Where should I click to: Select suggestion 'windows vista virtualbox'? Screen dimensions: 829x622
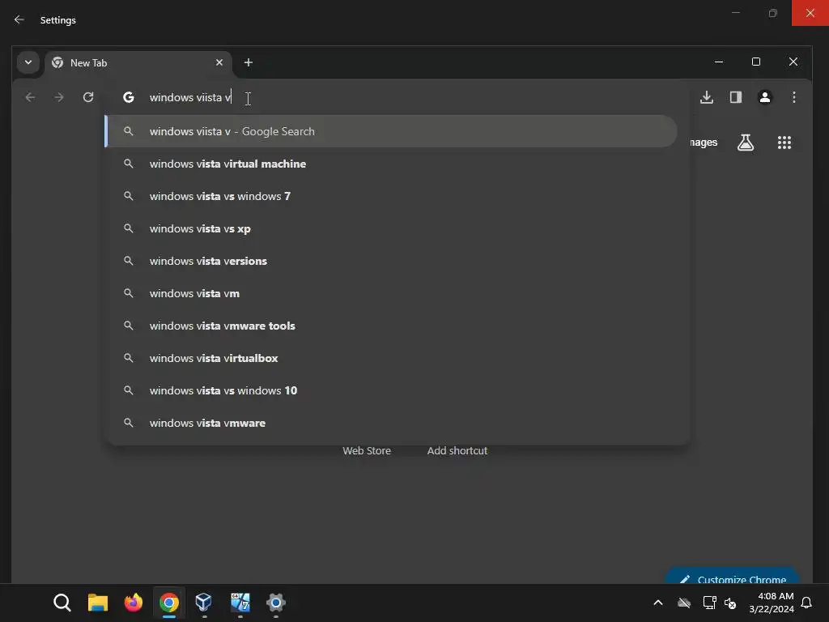coord(391,358)
